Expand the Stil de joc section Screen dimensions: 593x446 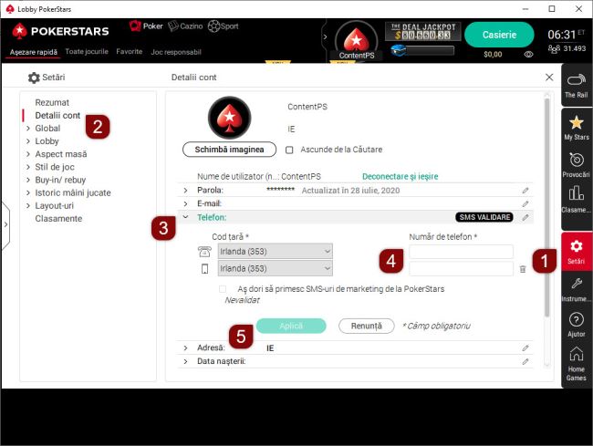[28, 167]
